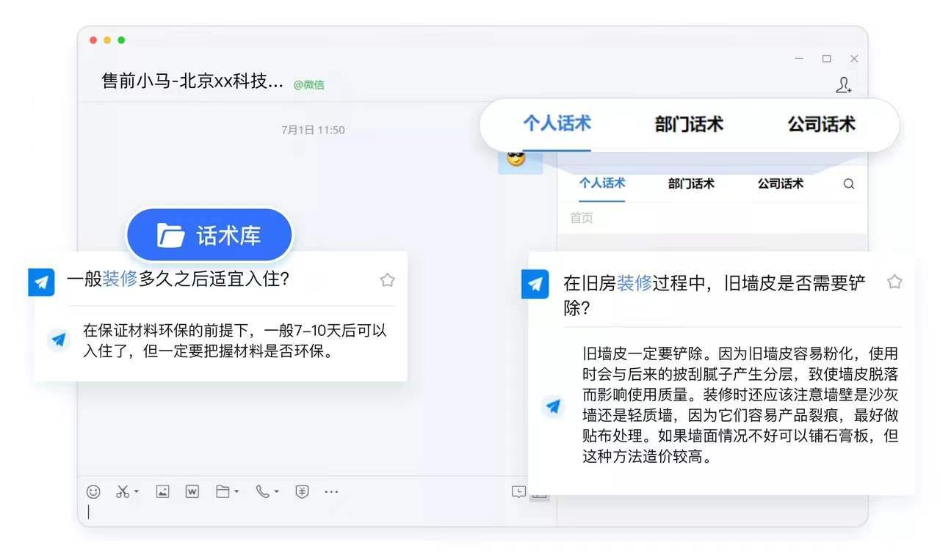Add a member with the add-contact icon
The image size is (940, 553).
(844, 85)
